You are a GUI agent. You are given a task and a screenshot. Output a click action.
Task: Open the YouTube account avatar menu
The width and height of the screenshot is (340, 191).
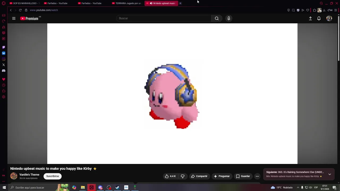point(329,18)
